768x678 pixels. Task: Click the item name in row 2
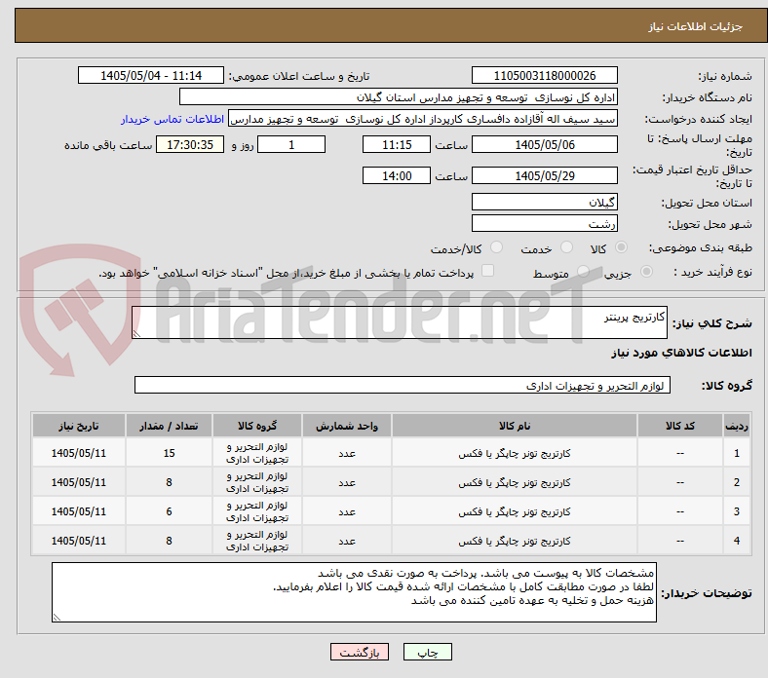(x=515, y=482)
